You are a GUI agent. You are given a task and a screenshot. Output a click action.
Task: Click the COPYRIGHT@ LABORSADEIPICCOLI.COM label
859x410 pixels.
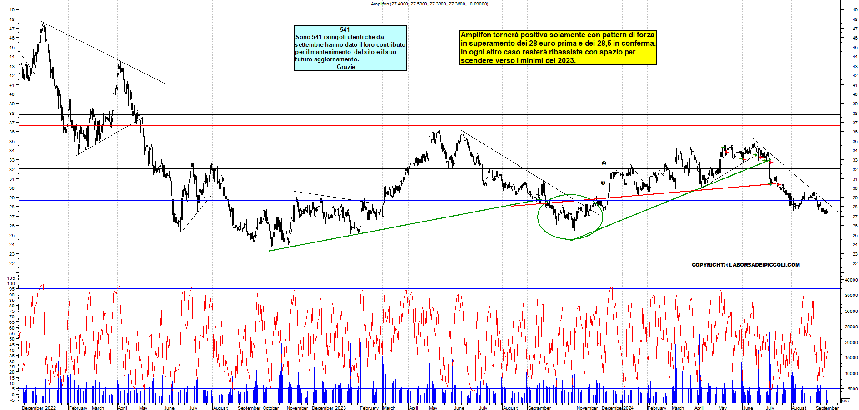(x=745, y=265)
